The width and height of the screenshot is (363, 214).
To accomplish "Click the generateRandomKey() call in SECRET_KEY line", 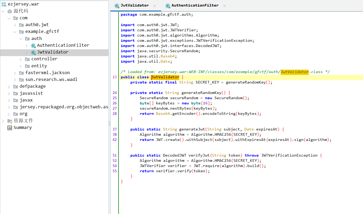I will (x=249, y=82).
